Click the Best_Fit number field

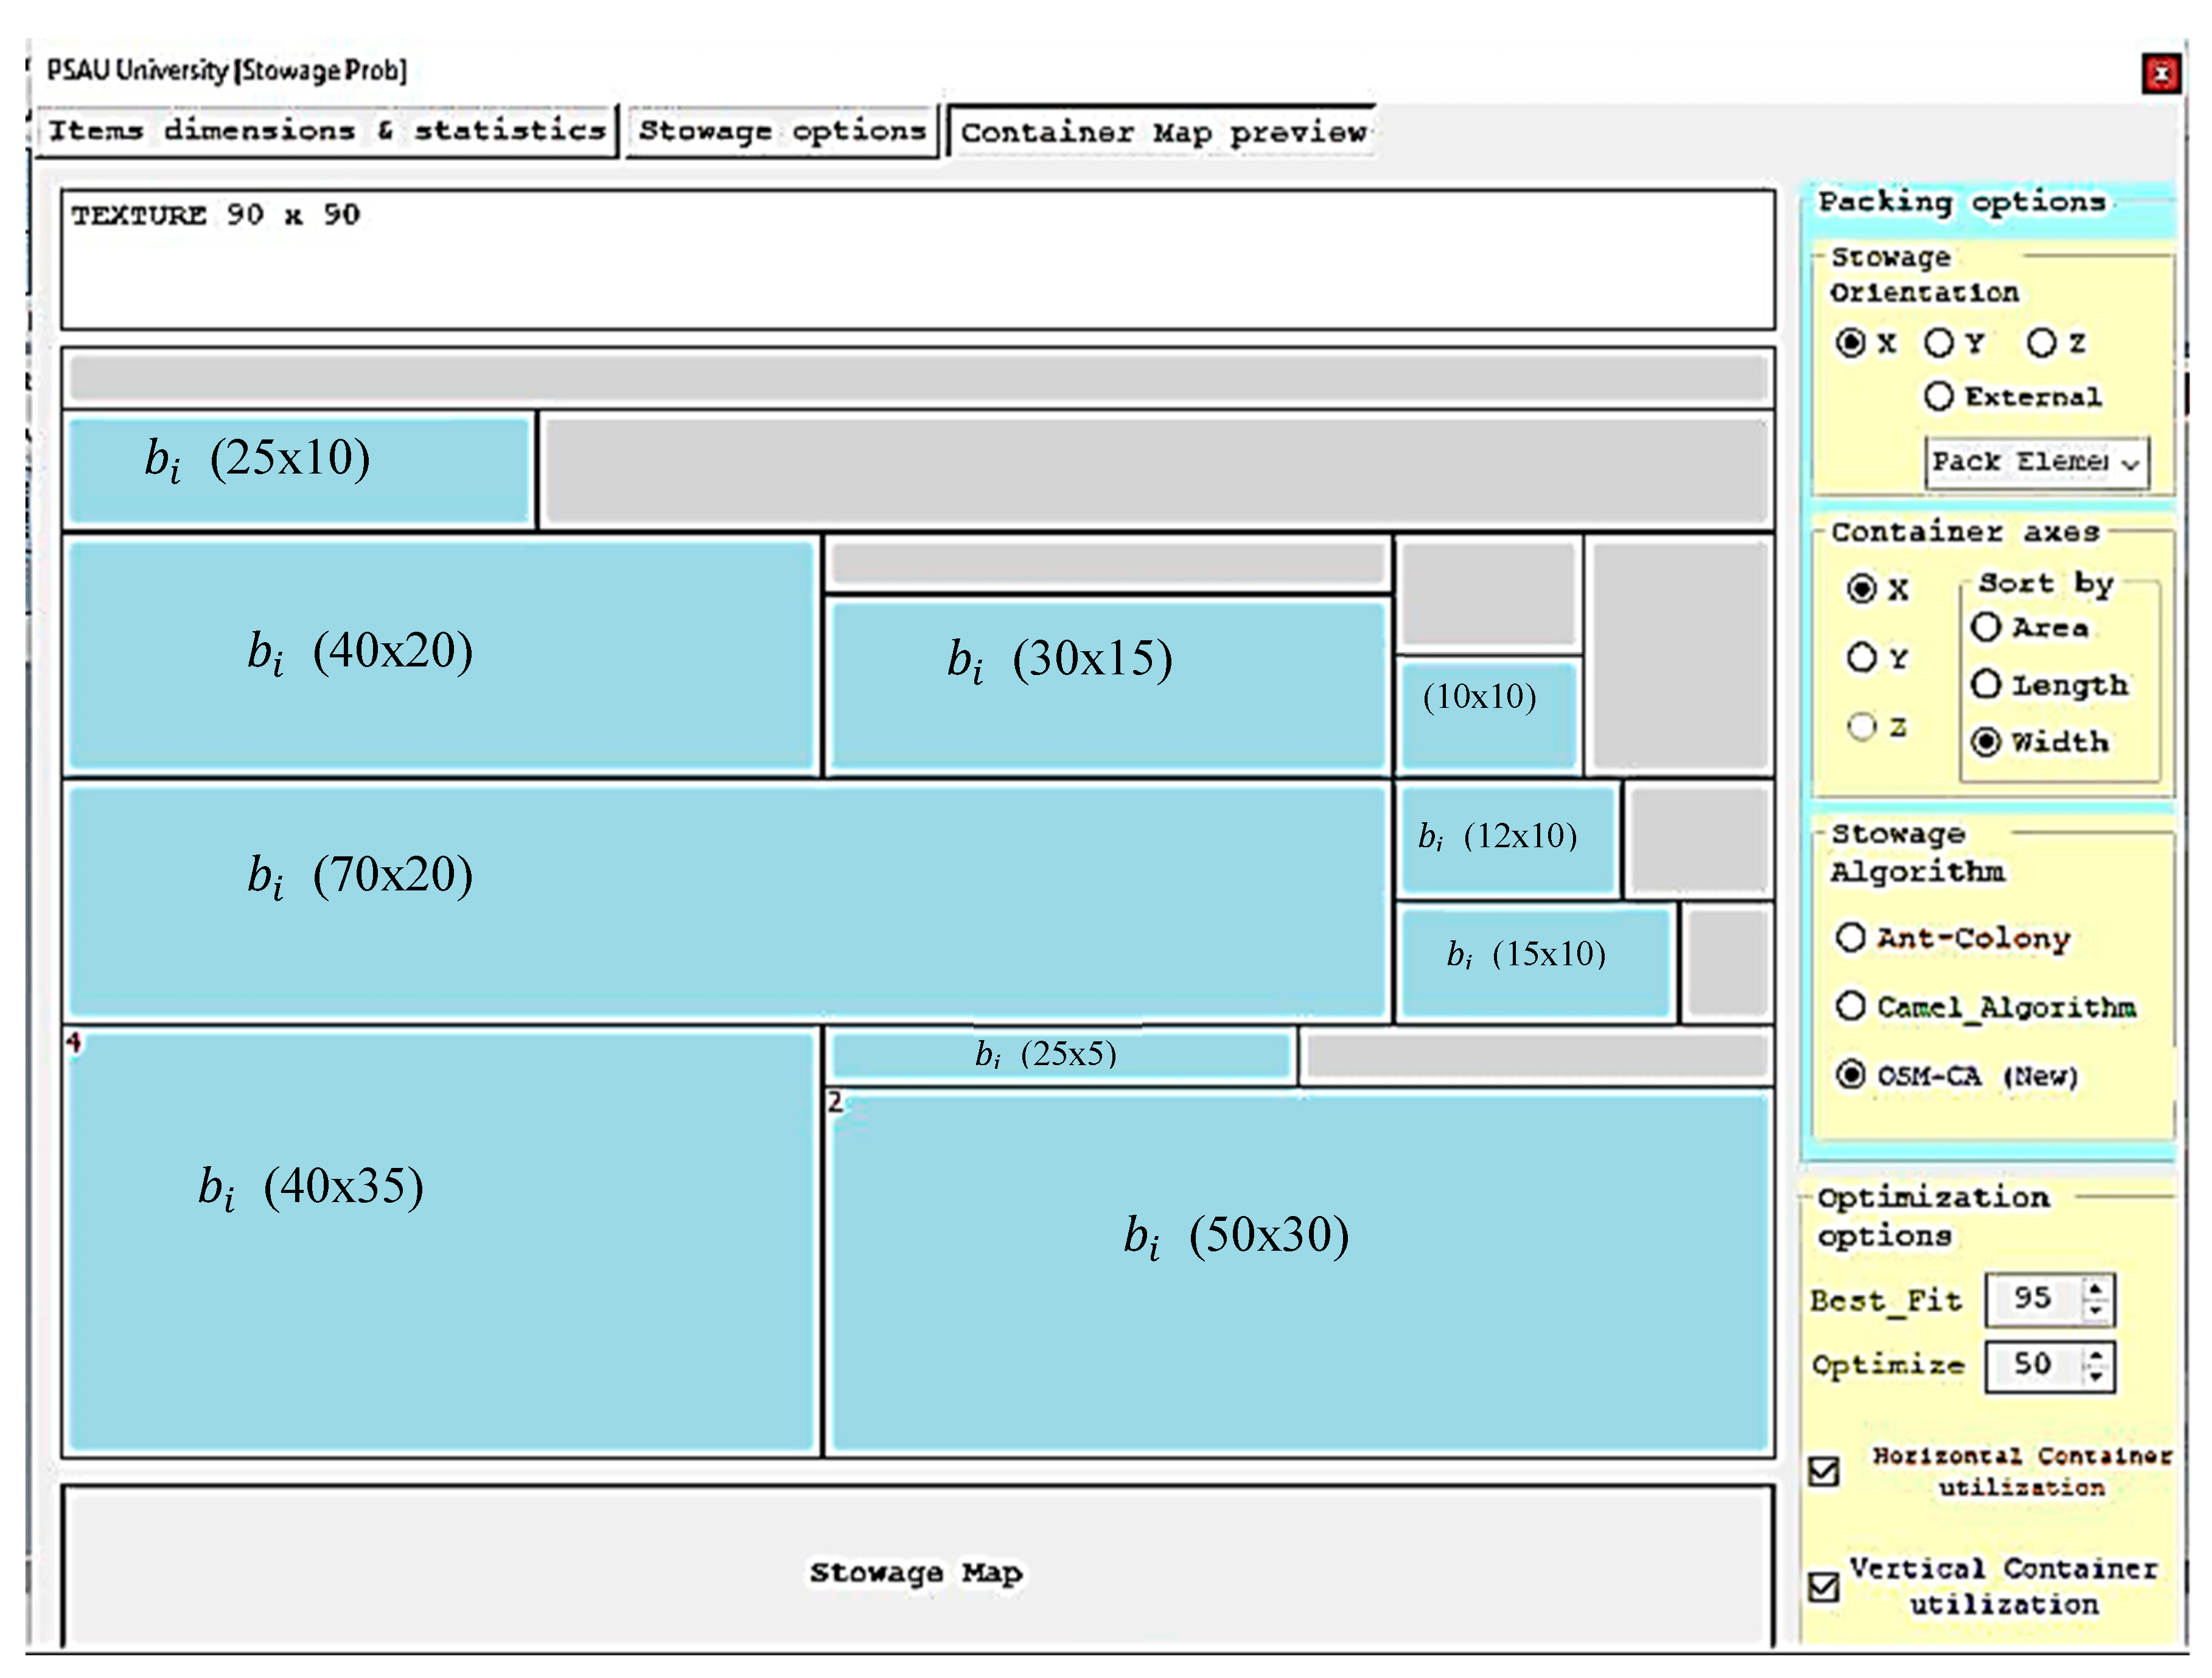click(2033, 1299)
